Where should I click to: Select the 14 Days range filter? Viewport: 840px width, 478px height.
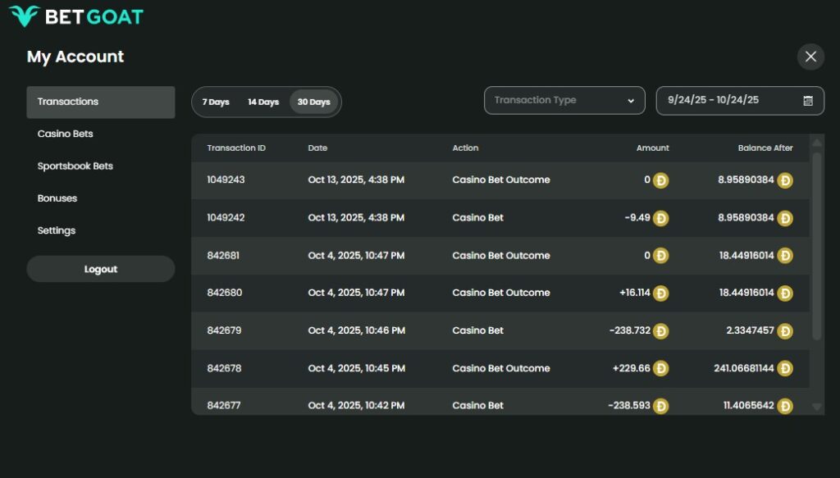pyautogui.click(x=263, y=102)
